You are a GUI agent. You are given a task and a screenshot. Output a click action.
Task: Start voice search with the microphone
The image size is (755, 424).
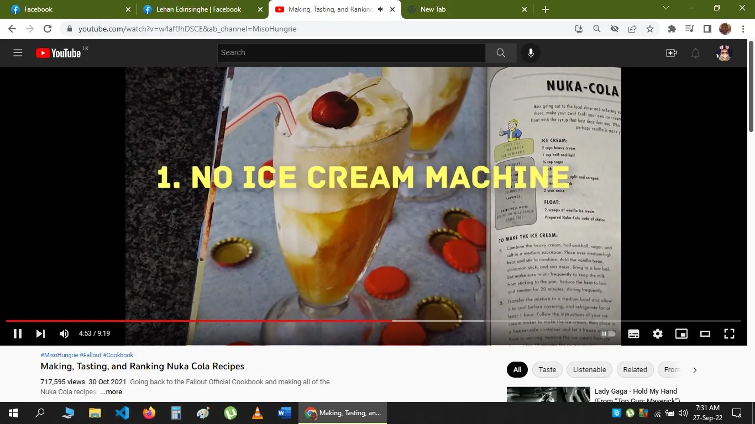(x=531, y=53)
